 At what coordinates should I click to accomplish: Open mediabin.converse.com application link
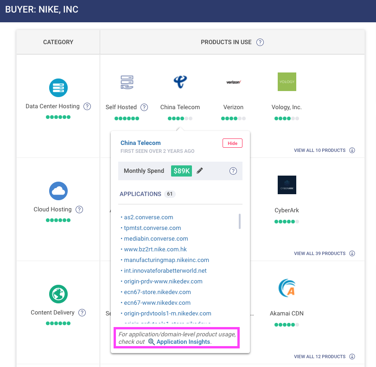pos(156,239)
